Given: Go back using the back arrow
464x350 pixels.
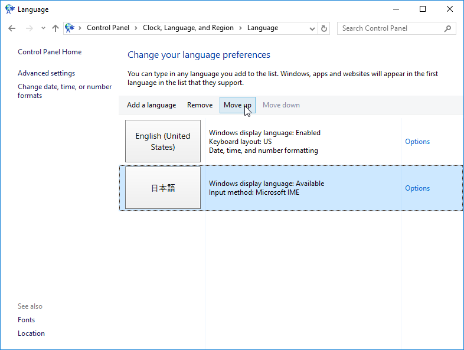Looking at the screenshot, I should click(12, 28).
